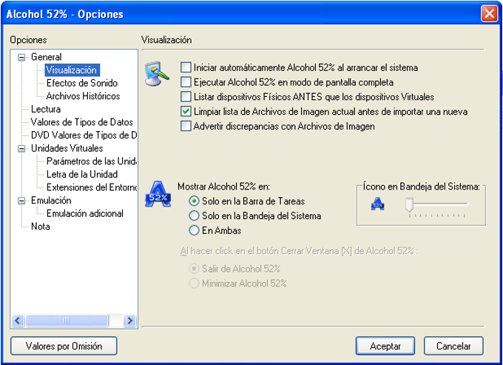Close the Opciones dialog window

[489, 14]
